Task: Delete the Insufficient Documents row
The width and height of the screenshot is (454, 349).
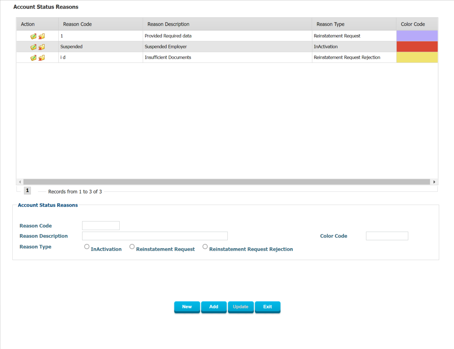Action: pyautogui.click(x=42, y=58)
